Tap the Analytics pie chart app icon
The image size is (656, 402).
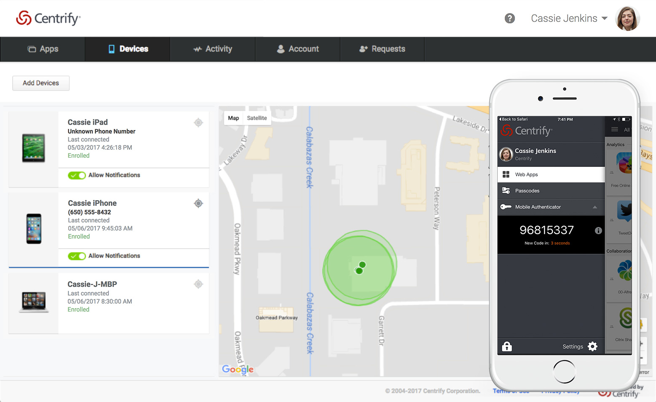click(x=624, y=164)
